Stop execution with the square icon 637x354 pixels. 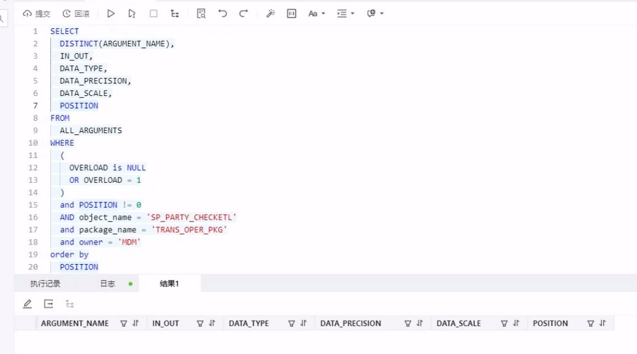(x=154, y=14)
